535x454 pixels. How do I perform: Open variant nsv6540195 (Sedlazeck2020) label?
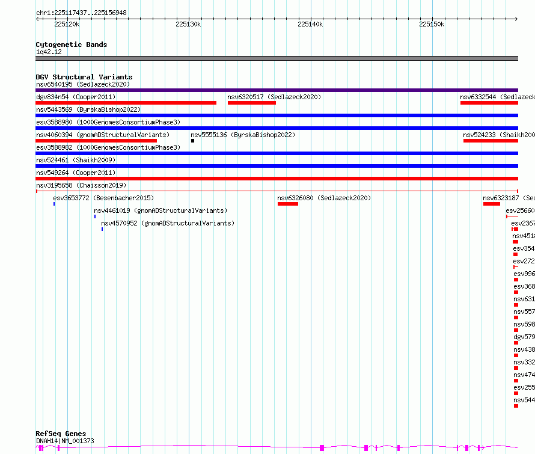click(83, 84)
